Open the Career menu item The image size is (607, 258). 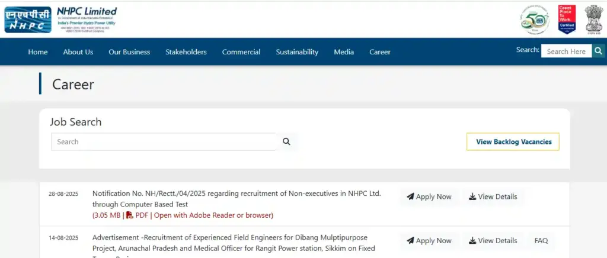pos(380,52)
